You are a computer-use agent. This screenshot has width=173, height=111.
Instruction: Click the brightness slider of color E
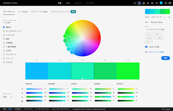[x=126, y=101]
